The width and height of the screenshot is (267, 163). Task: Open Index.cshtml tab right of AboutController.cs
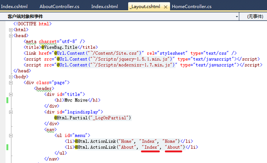[105, 7]
